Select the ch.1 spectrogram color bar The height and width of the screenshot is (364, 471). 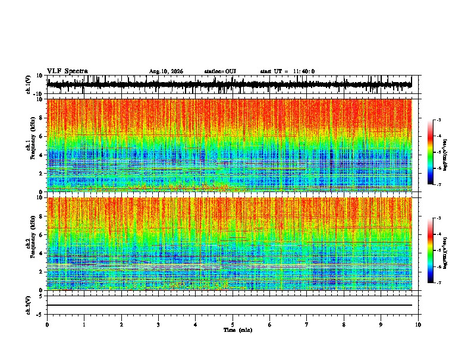pos(430,152)
